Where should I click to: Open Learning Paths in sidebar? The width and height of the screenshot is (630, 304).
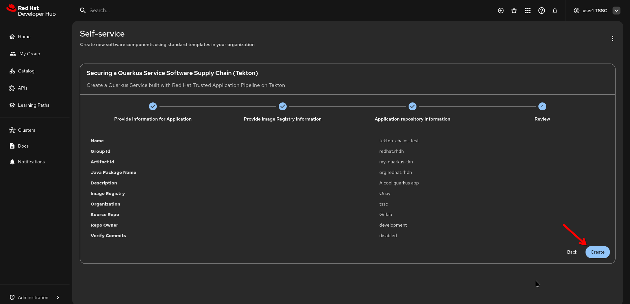(33, 105)
